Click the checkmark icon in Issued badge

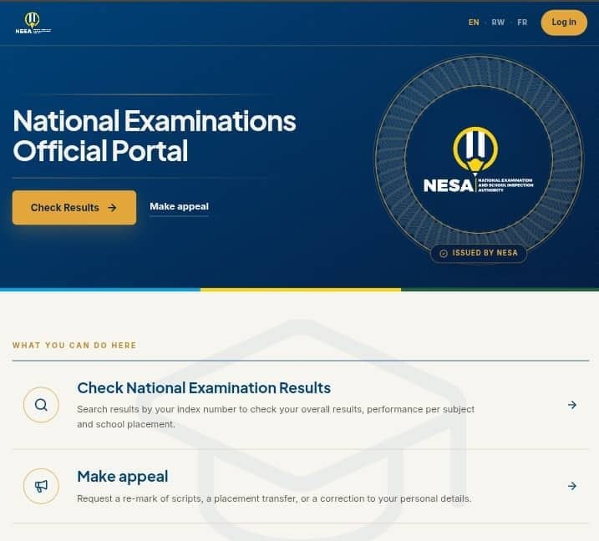[444, 254]
